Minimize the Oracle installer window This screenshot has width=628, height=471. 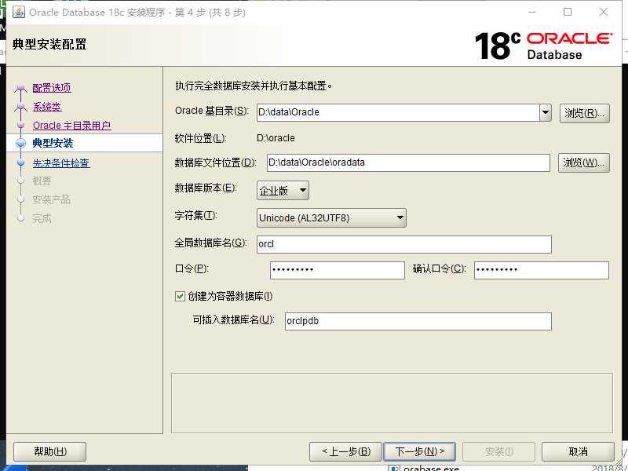[x=532, y=12]
